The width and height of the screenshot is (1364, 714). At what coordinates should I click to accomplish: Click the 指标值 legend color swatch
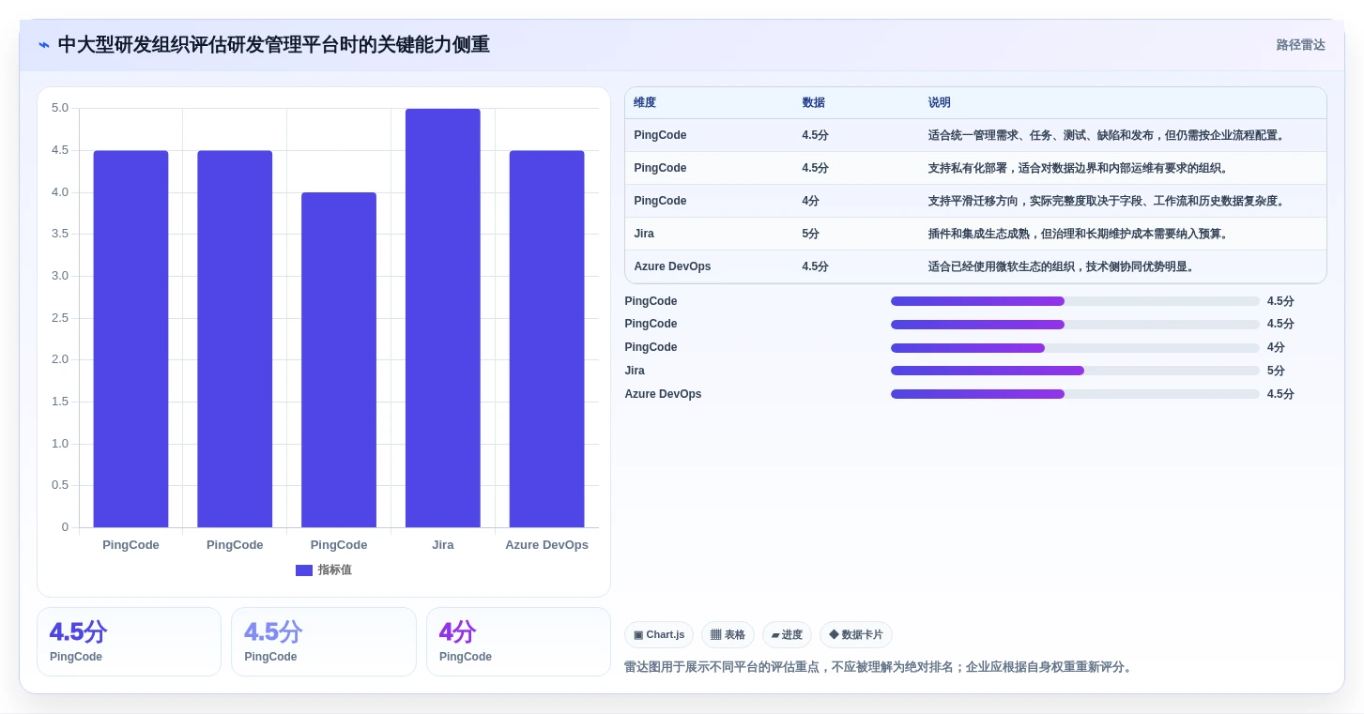tap(304, 570)
